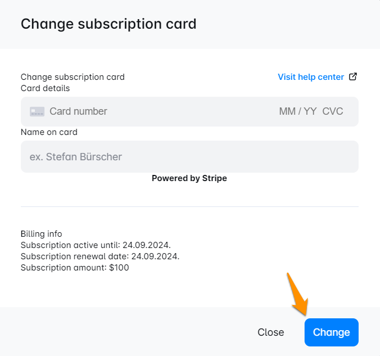Click the MM / YY expiry field
The height and width of the screenshot is (356, 380).
coord(298,111)
